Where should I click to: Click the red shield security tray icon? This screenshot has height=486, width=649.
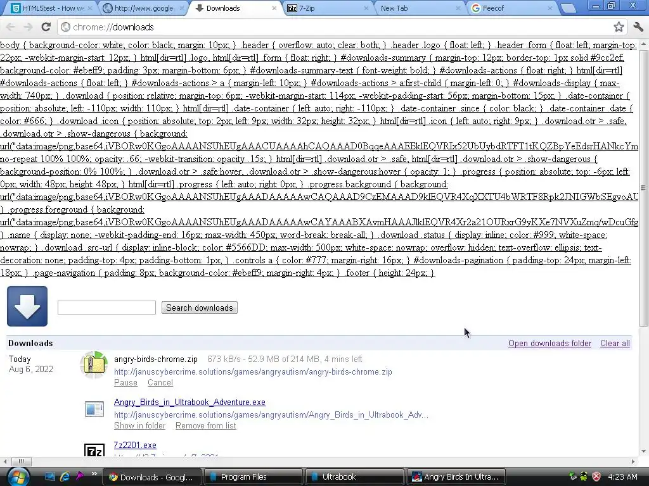(x=596, y=477)
